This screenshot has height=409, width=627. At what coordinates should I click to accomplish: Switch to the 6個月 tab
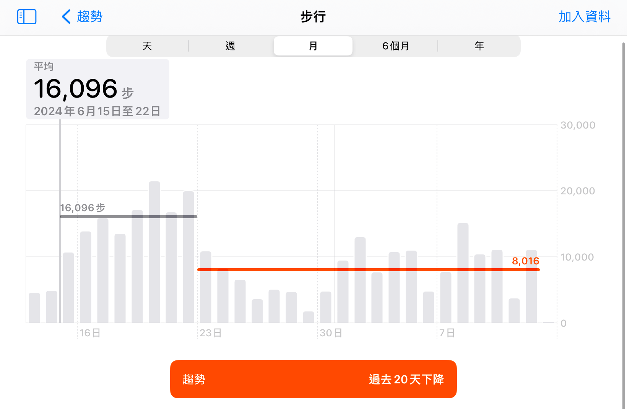[396, 46]
